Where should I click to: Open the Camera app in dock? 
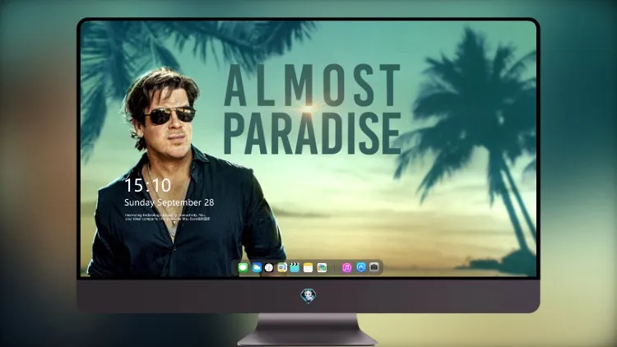(x=374, y=267)
